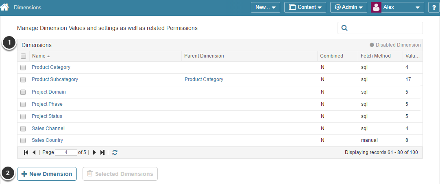
Task: Open the Project Domain dimension link
Action: [x=49, y=92]
